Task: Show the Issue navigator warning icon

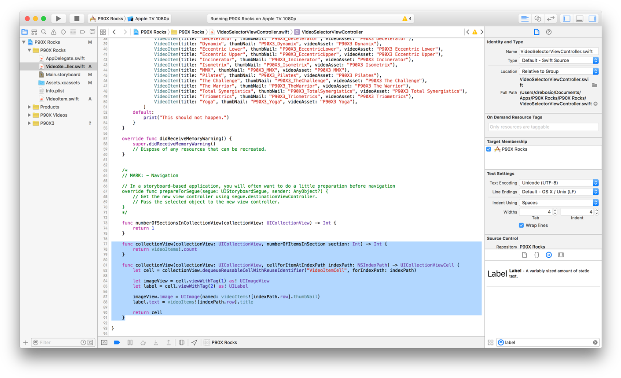Action: click(53, 32)
